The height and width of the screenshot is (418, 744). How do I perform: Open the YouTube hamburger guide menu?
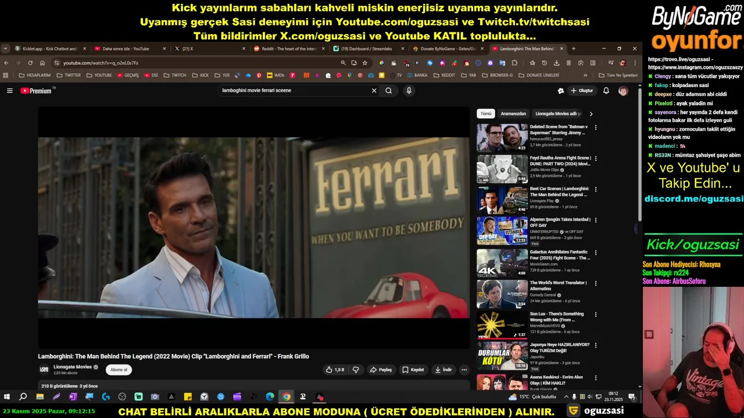click(x=9, y=91)
